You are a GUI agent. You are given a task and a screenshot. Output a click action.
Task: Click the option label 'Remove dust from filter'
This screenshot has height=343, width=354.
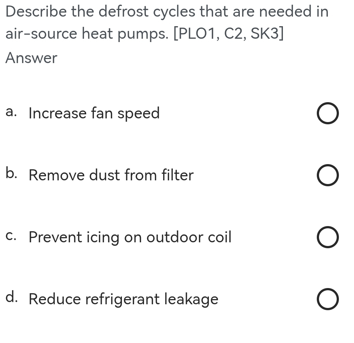111,175
